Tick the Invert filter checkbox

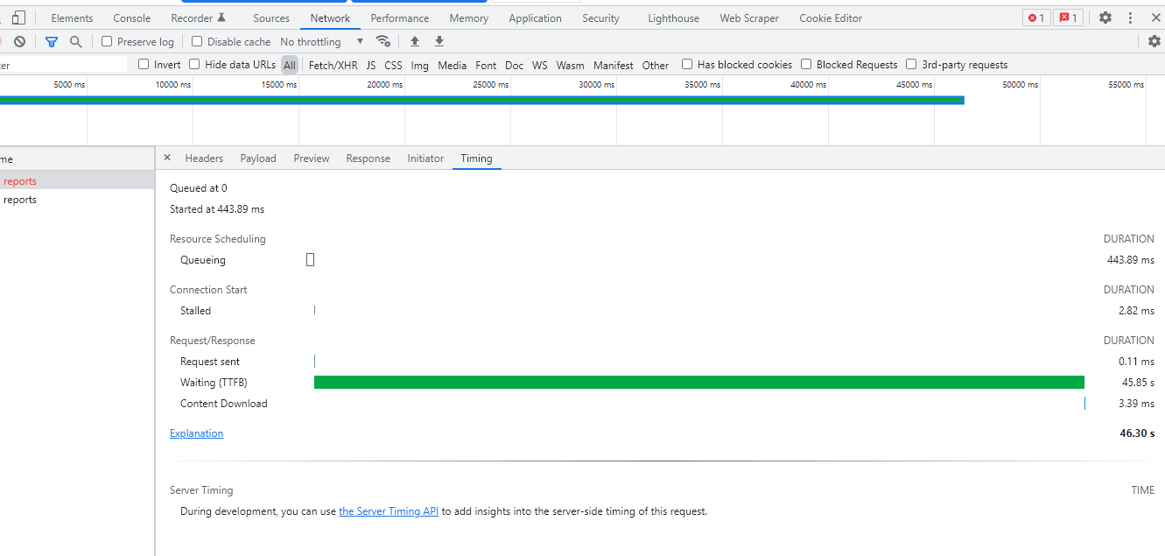click(x=144, y=64)
